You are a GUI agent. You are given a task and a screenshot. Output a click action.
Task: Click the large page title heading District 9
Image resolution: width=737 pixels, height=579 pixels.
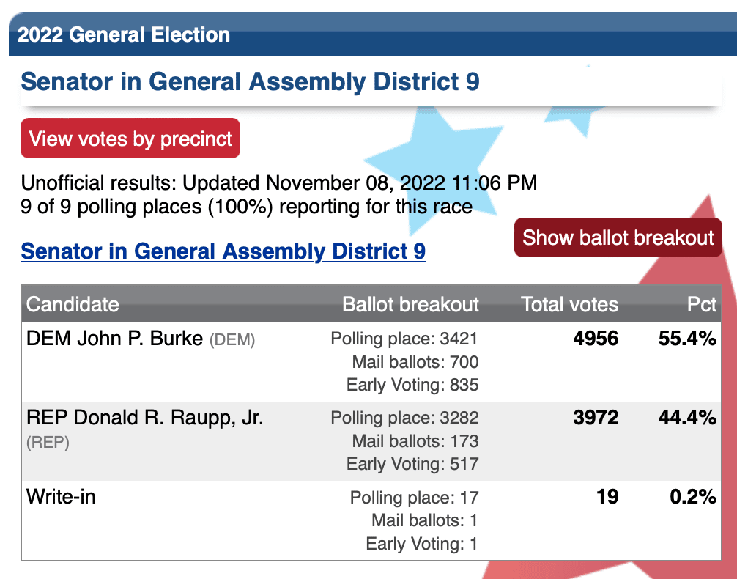click(250, 81)
